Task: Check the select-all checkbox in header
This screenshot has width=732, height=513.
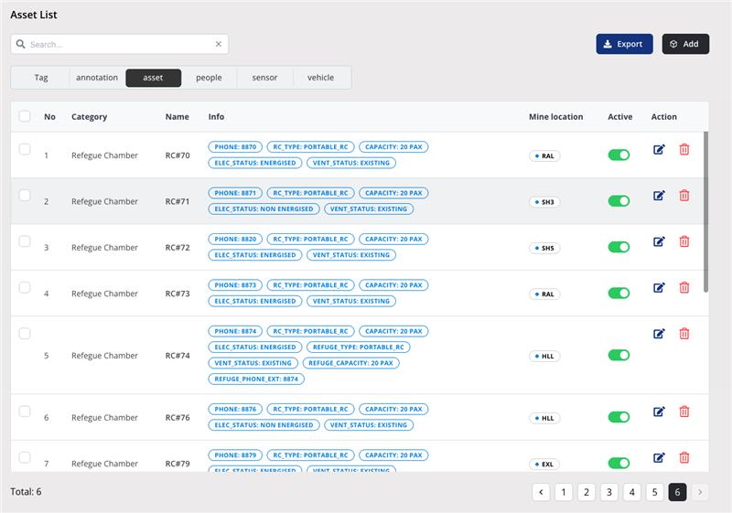Action: 25,116
